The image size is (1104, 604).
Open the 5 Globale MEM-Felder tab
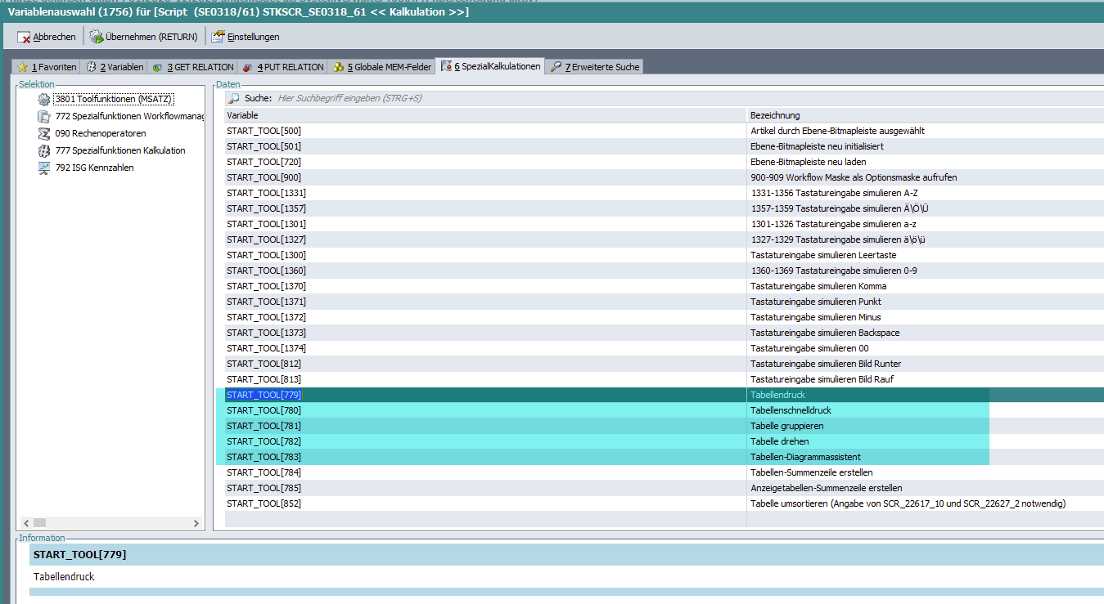click(382, 67)
